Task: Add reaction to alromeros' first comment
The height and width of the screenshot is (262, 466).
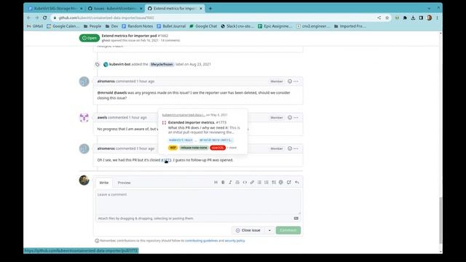Action: [x=290, y=81]
